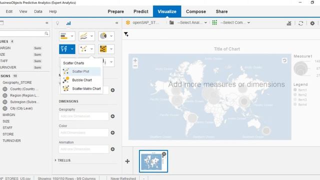Select Subregion geography item
This screenshot has width=320, height=180.
pos(24,102)
